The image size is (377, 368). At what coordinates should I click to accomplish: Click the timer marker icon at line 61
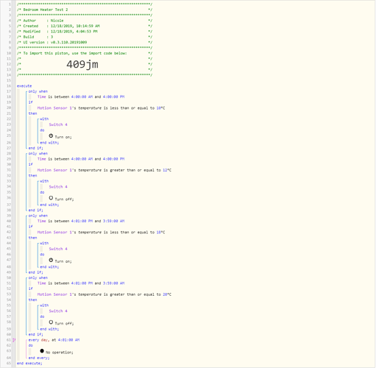click(x=14, y=340)
